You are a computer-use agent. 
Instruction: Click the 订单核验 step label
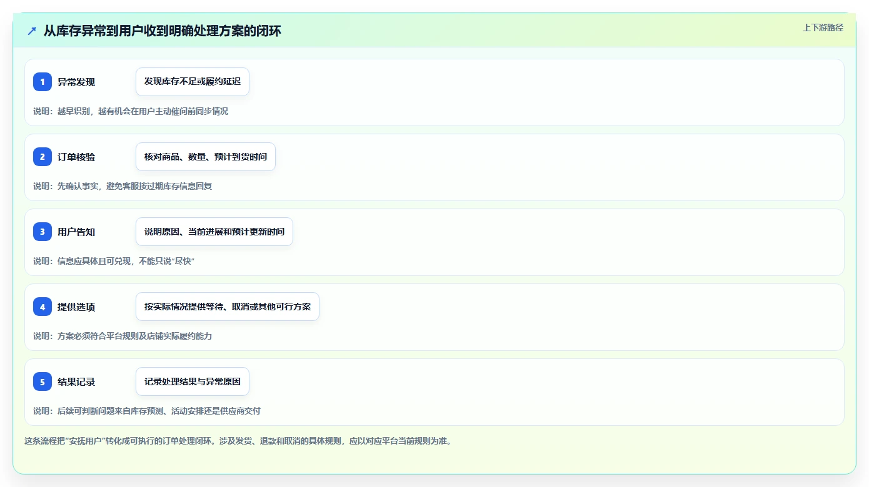pyautogui.click(x=76, y=157)
